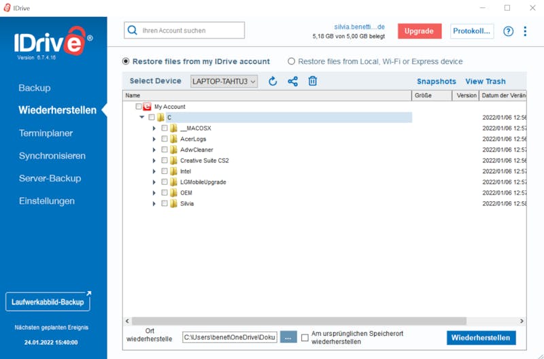This screenshot has width=544, height=359.
Task: Tick the AdwCleaner folder checkbox
Action: click(x=165, y=150)
